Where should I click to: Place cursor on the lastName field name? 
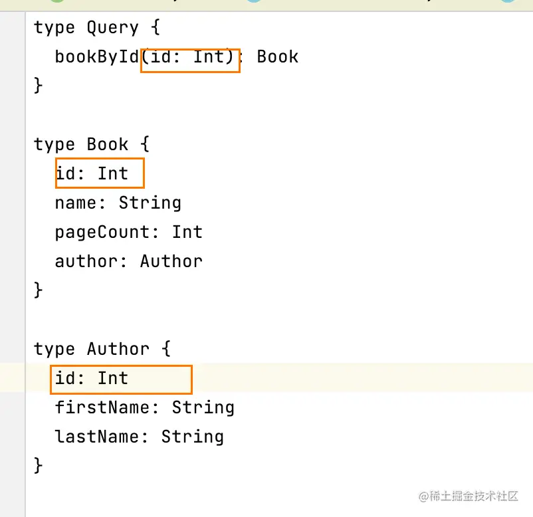(x=97, y=437)
